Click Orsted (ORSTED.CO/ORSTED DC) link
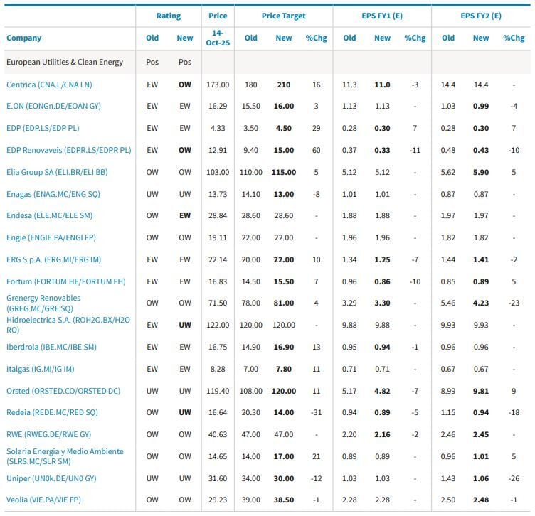Viewport: 535px width, 516px height. (x=63, y=391)
